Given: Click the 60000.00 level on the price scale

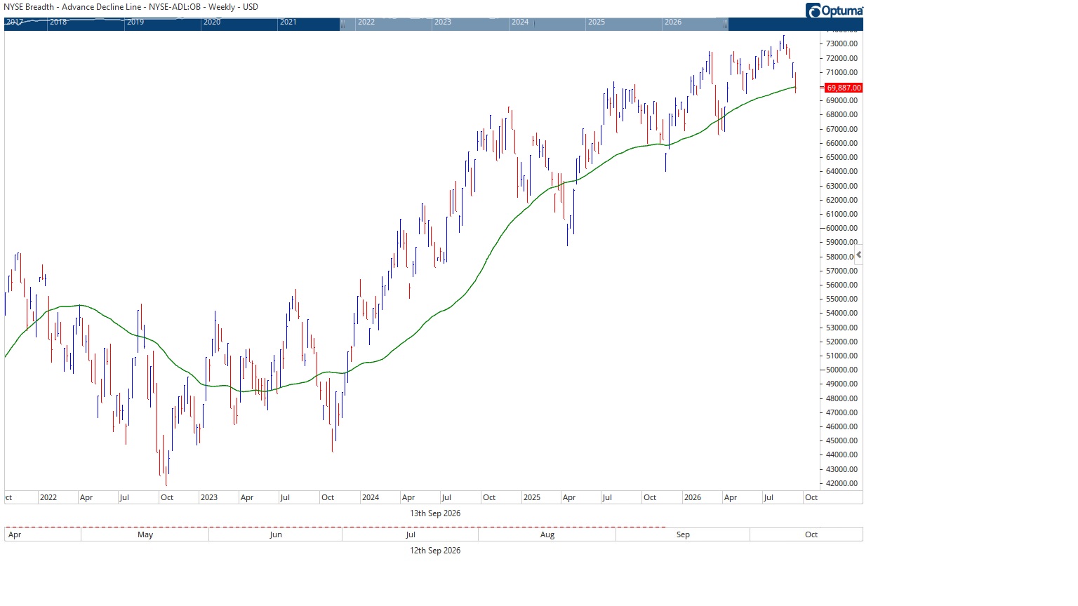Looking at the screenshot, I should [841, 228].
